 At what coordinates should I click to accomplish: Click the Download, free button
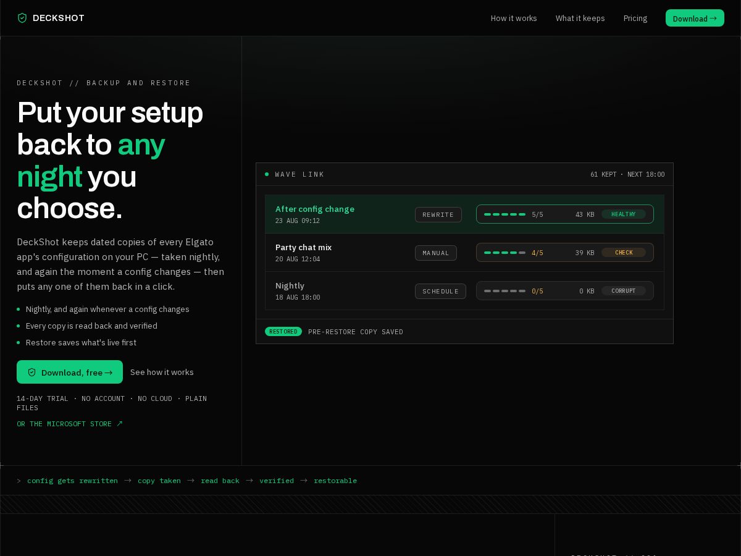[70, 372]
